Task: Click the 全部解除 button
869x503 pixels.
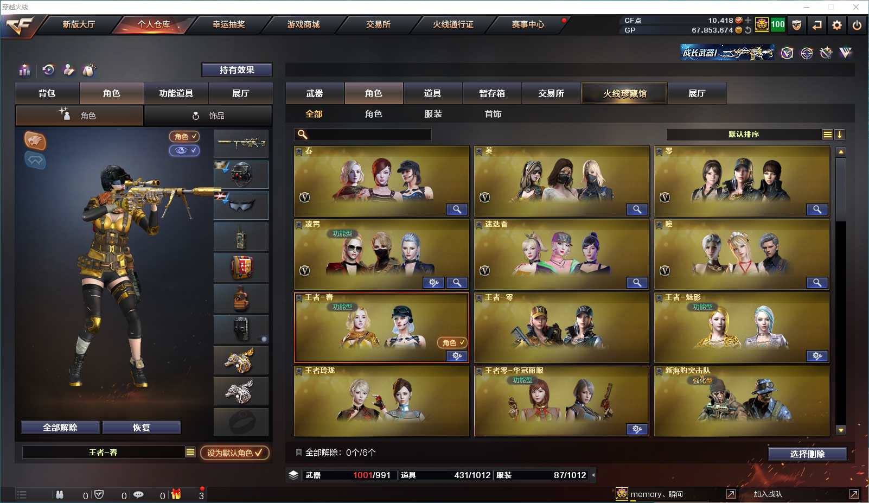Action: (x=60, y=428)
